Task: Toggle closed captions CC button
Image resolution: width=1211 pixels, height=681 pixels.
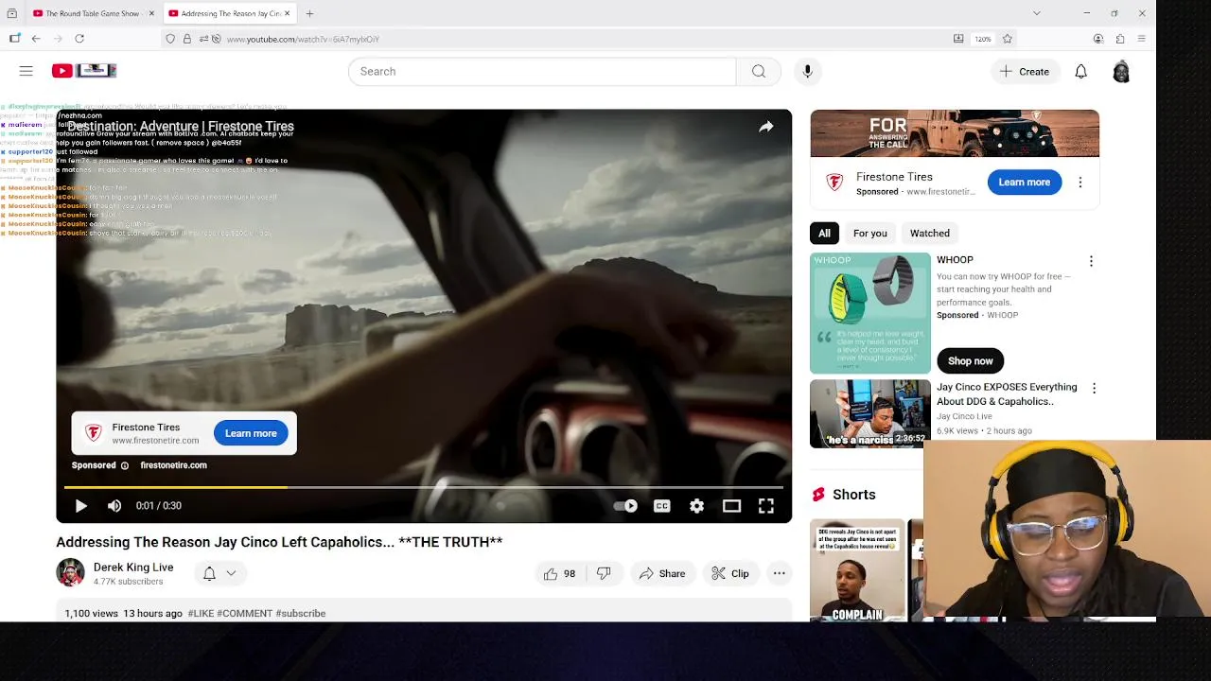Action: 661,506
